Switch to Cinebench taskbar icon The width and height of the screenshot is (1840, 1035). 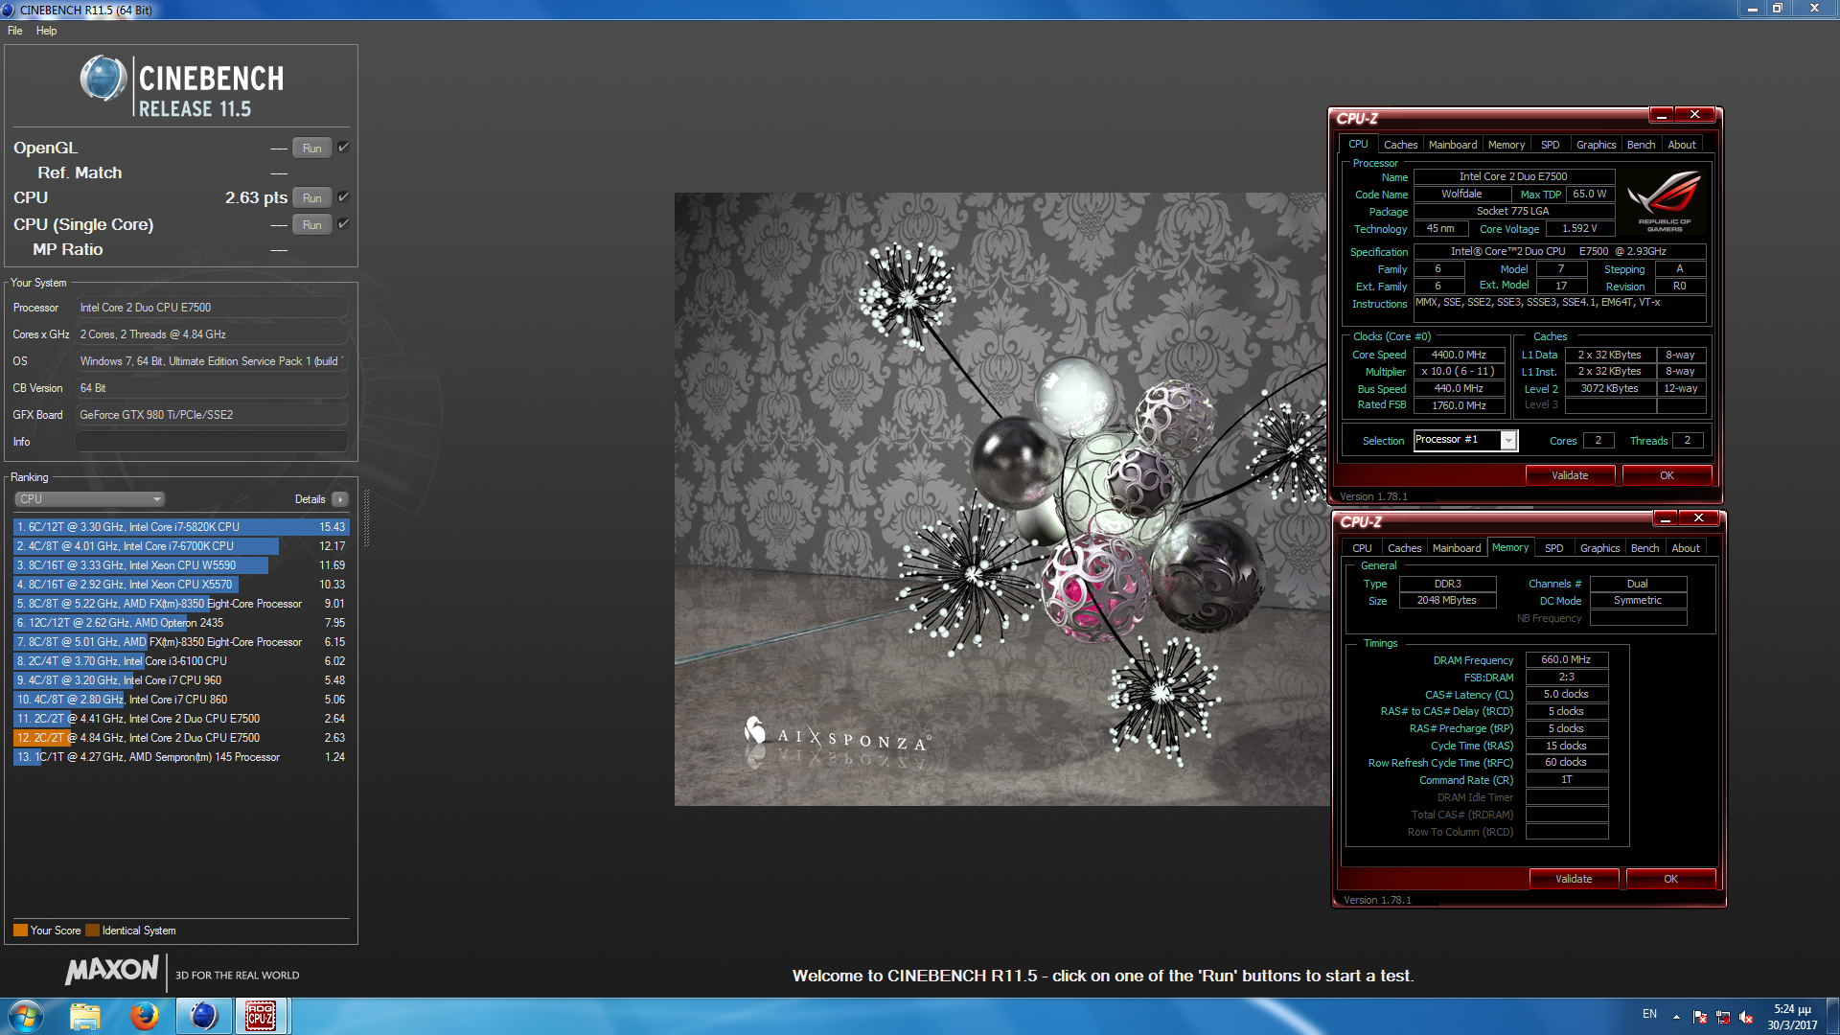(x=203, y=1016)
